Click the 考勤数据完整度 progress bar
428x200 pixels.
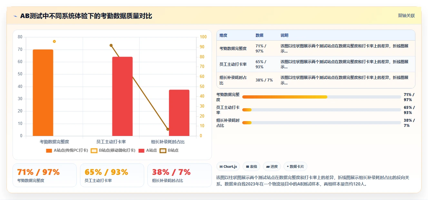click(322, 97)
